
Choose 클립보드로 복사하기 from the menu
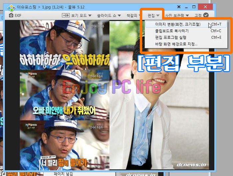click(186, 31)
